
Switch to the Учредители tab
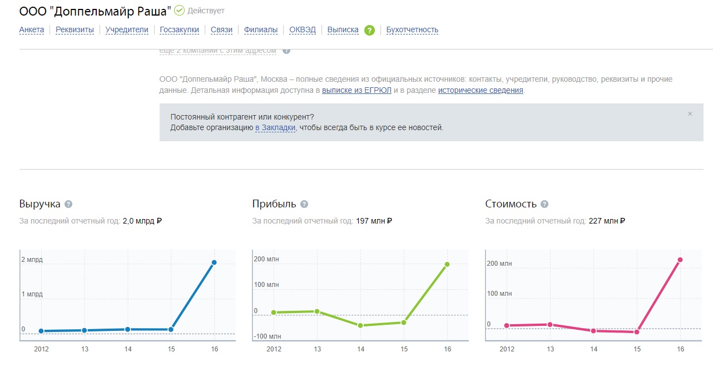coord(127,30)
